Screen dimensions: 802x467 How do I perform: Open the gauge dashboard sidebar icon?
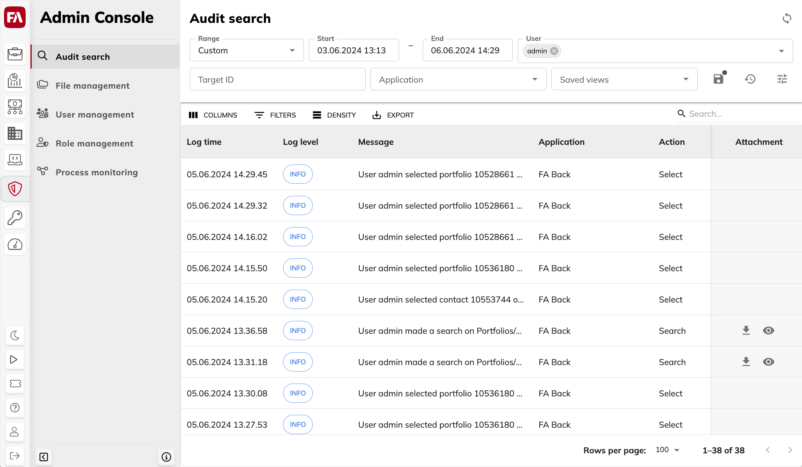pyautogui.click(x=15, y=244)
